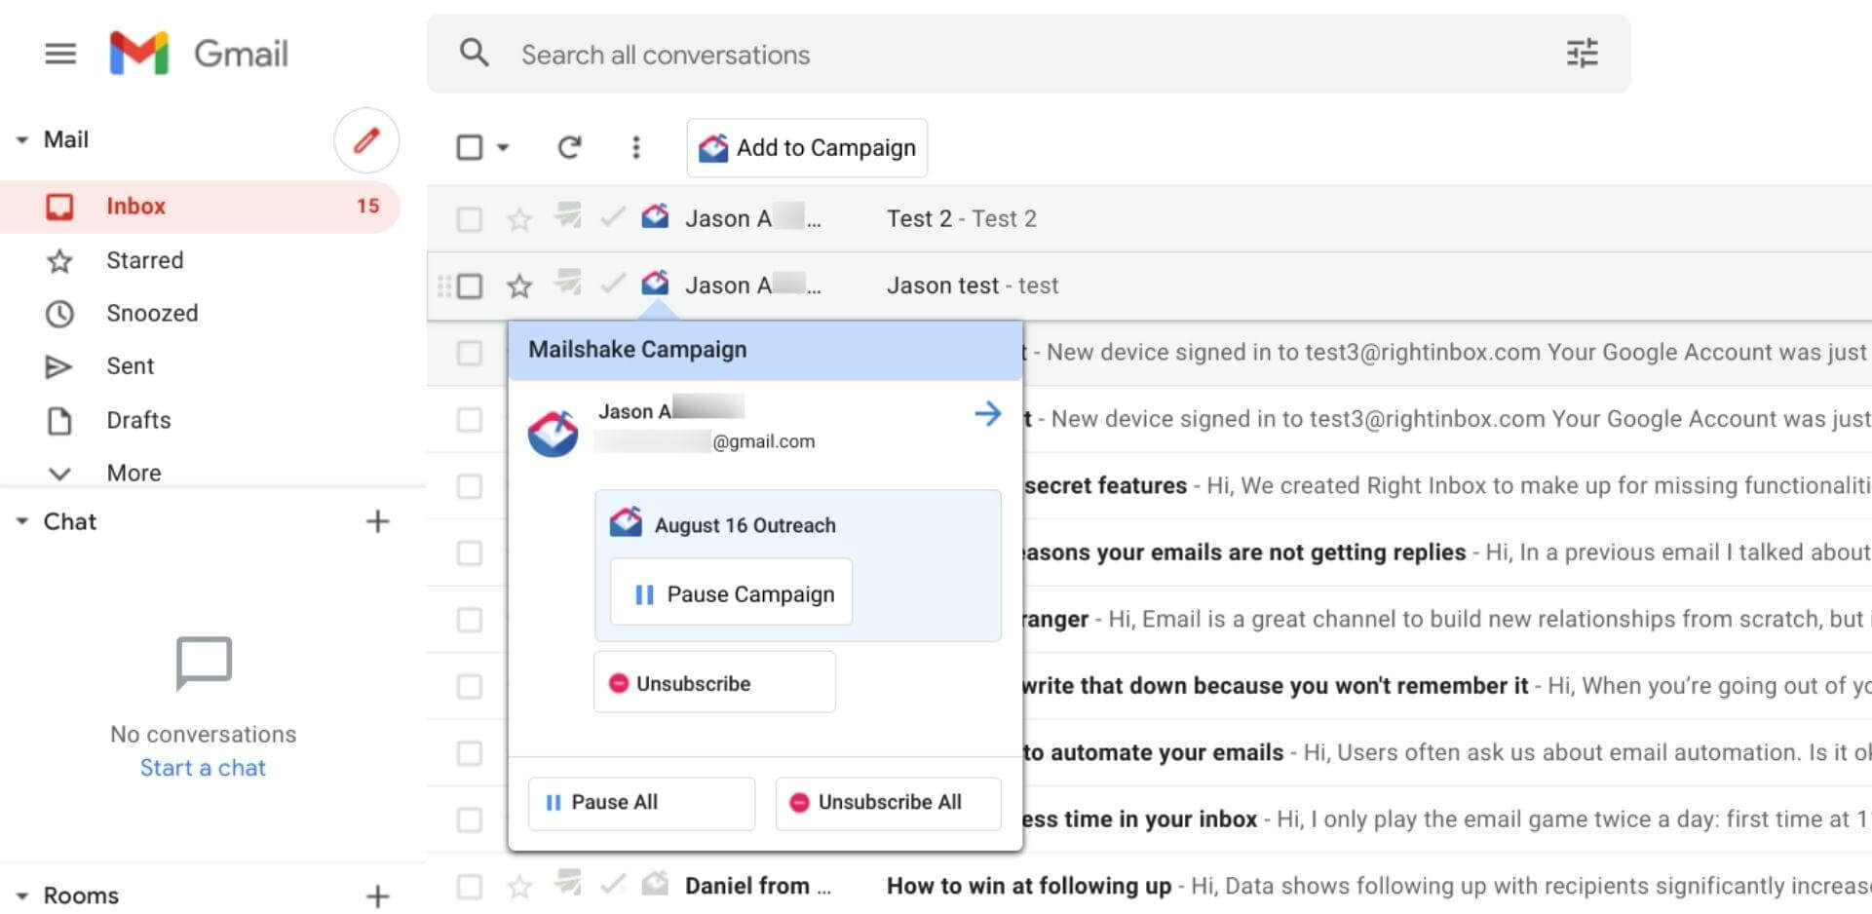The width and height of the screenshot is (1872, 914).
Task: Open the main menu hamburger icon
Action: click(x=60, y=54)
